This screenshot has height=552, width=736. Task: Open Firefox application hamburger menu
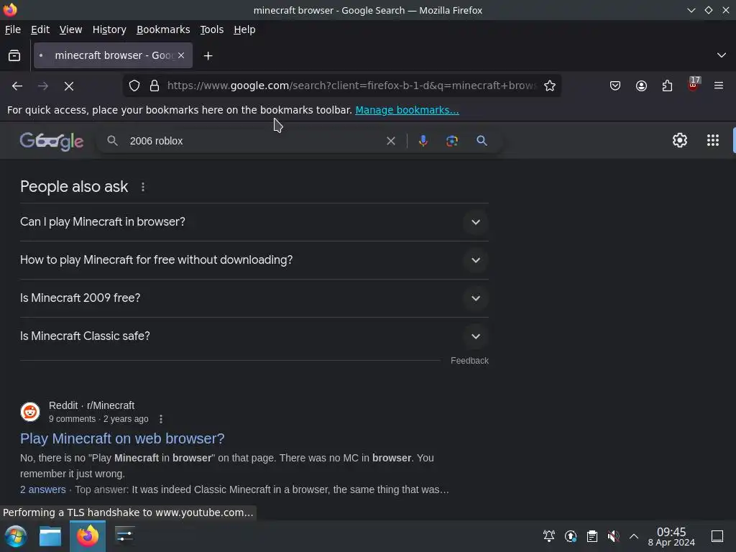click(x=719, y=86)
